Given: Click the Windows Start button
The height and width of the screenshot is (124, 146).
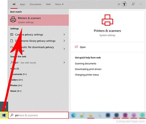Looking at the screenshot, I should (4, 115).
